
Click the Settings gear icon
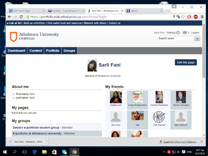[x=178, y=33]
